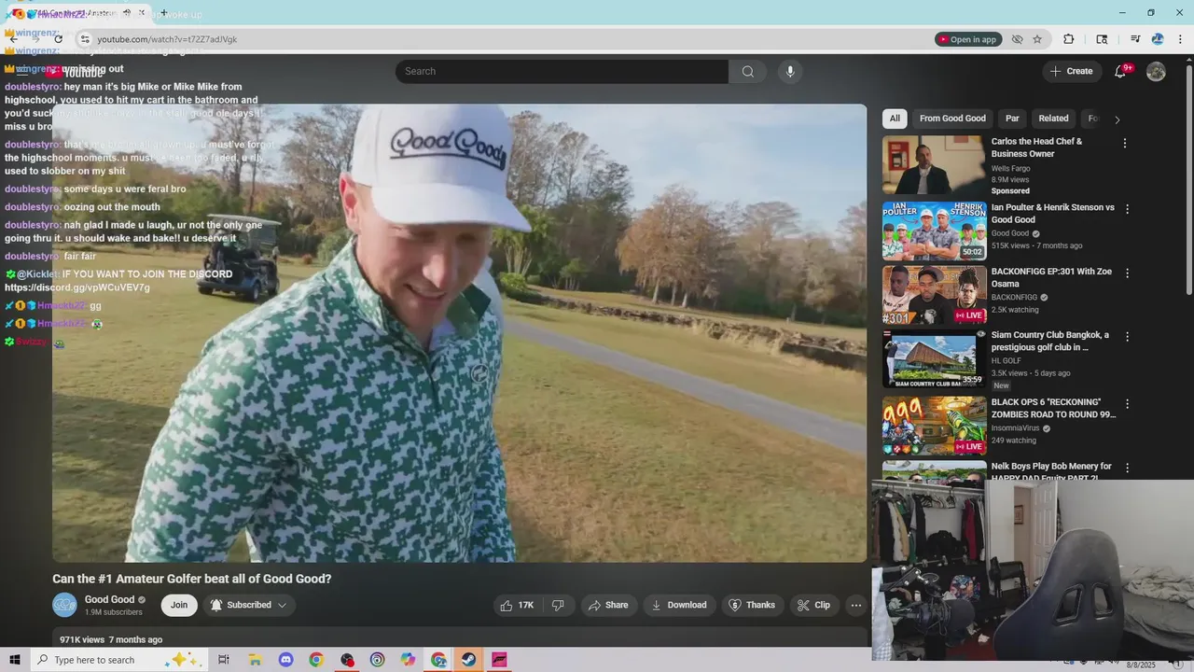Screen dimensions: 1194x672
Task: Click the Share button
Action: tap(607, 605)
